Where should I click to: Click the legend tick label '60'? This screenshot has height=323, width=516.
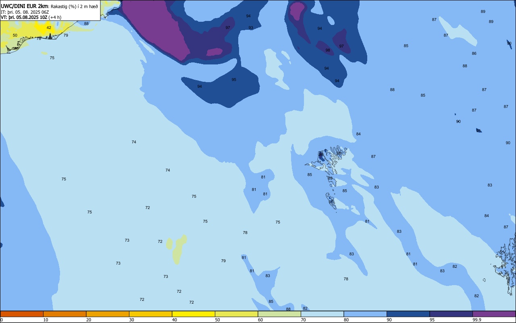[x=260, y=320]
